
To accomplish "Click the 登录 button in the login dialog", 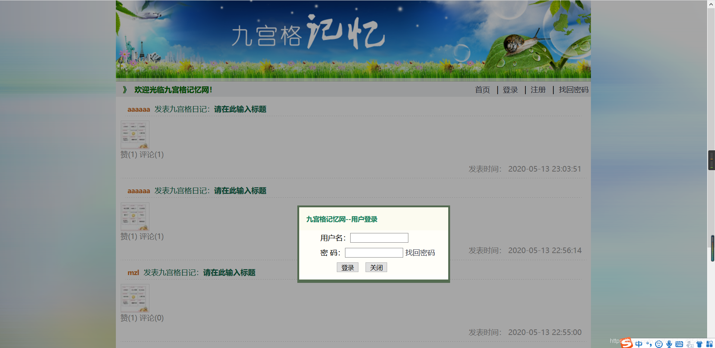I will 347,267.
